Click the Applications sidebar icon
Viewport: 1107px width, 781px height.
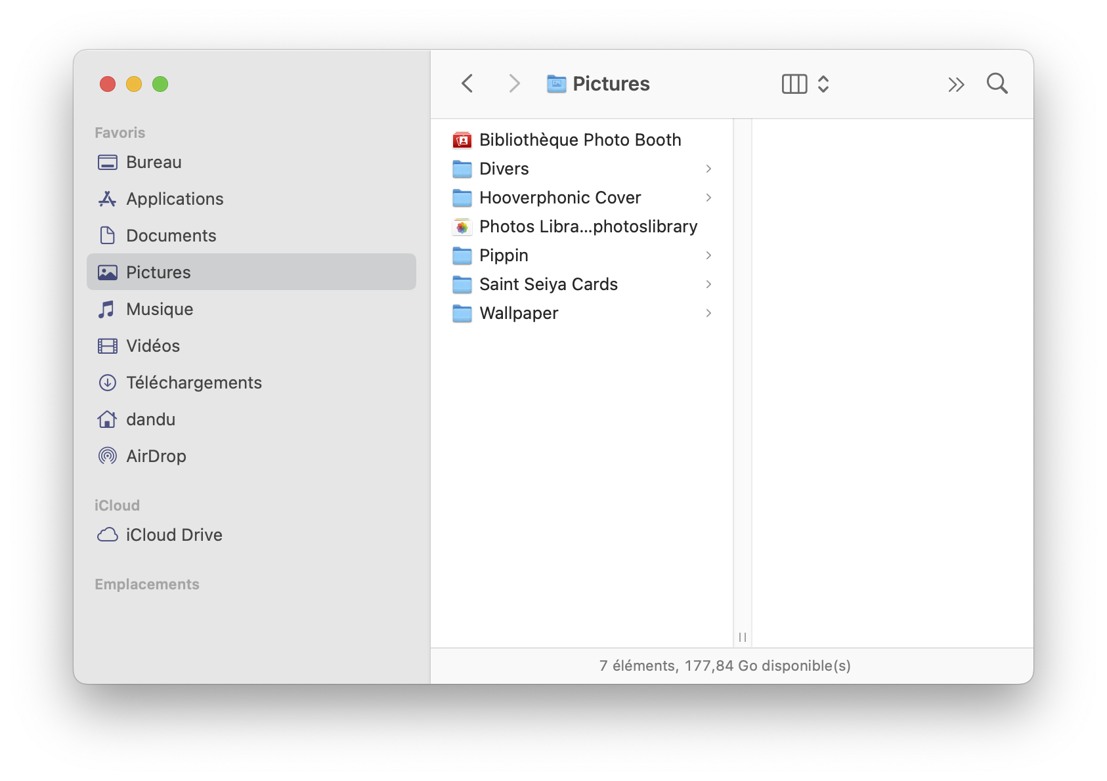pos(108,199)
